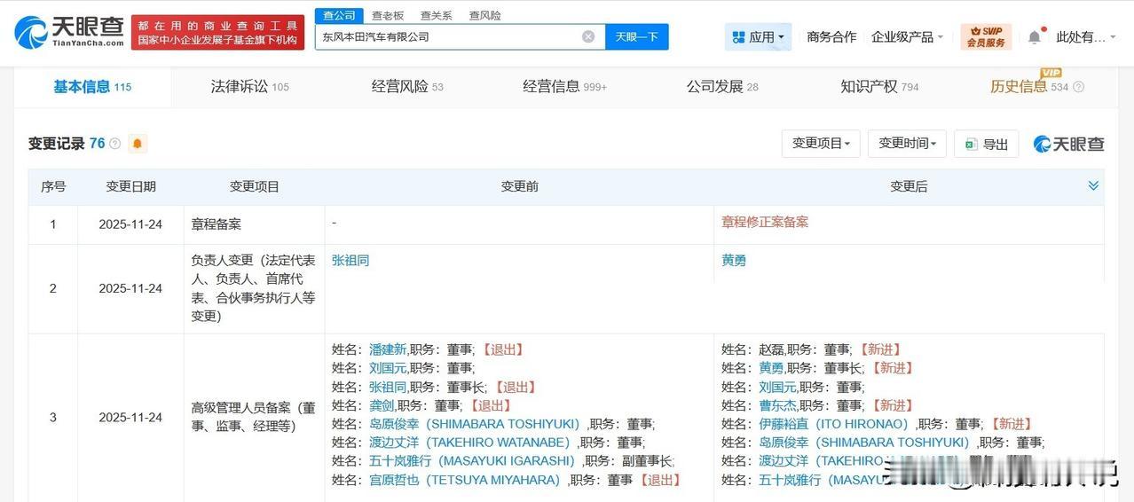Image resolution: width=1134 pixels, height=502 pixels.
Task: Open 岛原俊幸 link in 变更后 column
Action: (863, 443)
